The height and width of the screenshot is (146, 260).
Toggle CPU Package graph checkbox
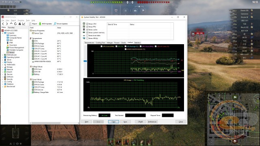click(x=126, y=46)
